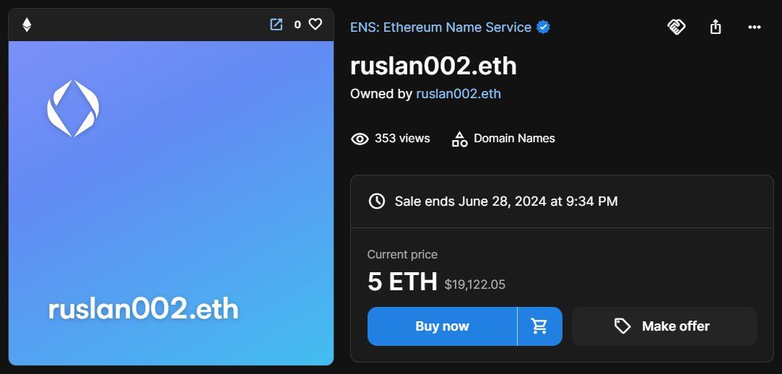
Task: Click the Make offer button text
Action: (x=676, y=326)
